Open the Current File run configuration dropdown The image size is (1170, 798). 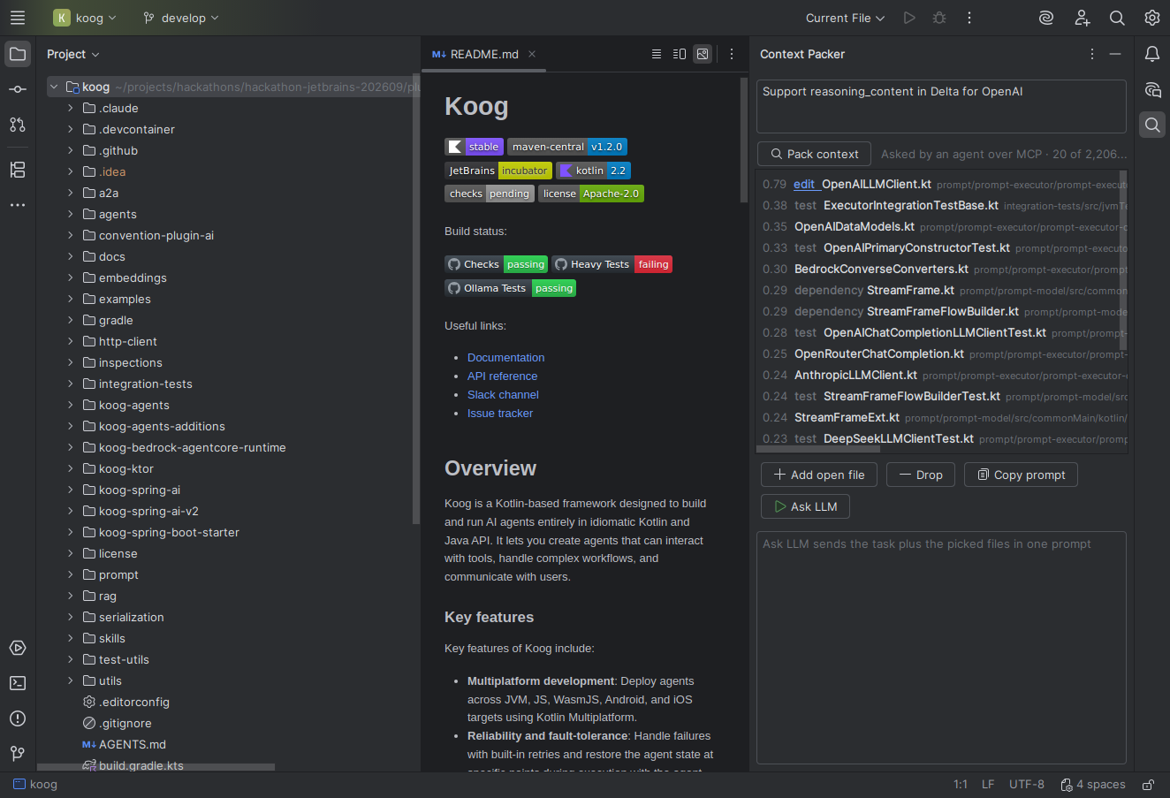click(845, 18)
